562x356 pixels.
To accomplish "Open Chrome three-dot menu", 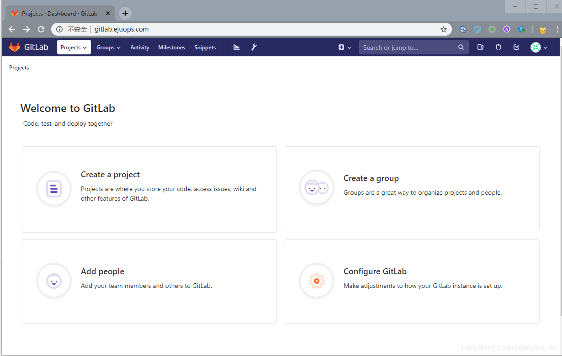I will (x=557, y=29).
